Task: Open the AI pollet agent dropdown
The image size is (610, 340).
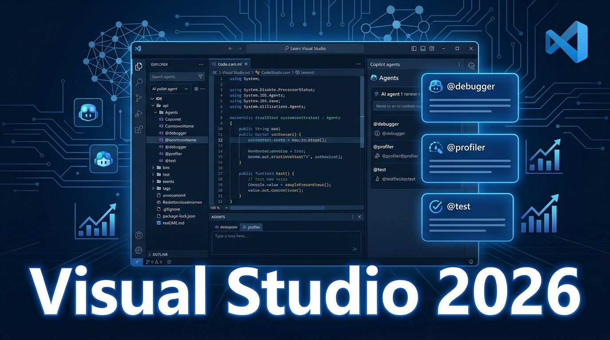Action: [x=170, y=89]
